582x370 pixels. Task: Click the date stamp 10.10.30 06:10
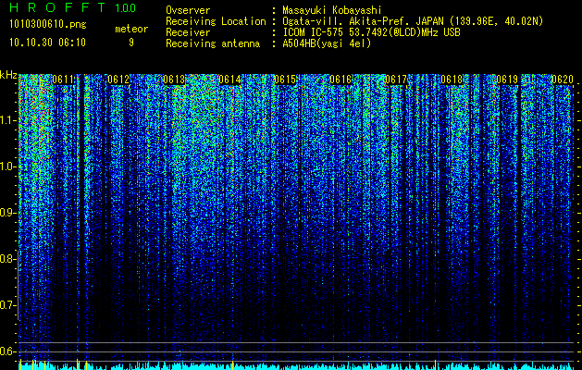click(x=47, y=43)
